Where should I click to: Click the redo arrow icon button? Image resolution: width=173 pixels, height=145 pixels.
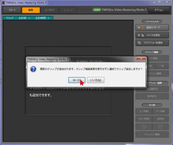161,126
